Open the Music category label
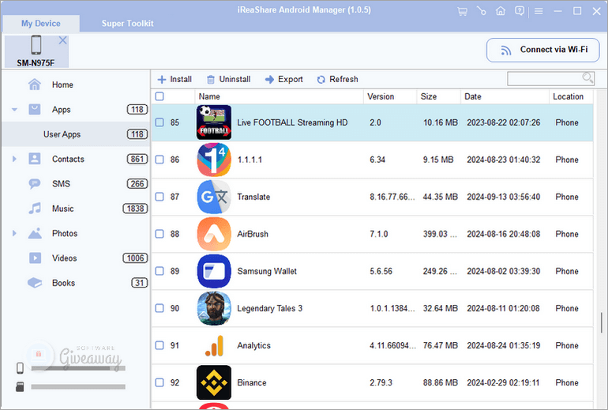Screen dimensions: 608x410 coord(63,209)
